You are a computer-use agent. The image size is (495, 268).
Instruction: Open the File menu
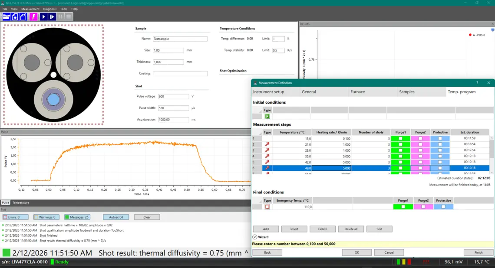pos(5,9)
